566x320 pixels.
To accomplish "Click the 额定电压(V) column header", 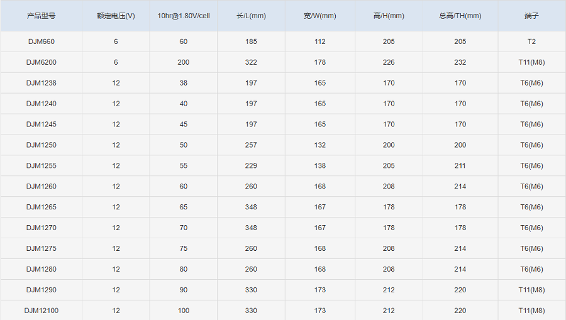I will (116, 16).
